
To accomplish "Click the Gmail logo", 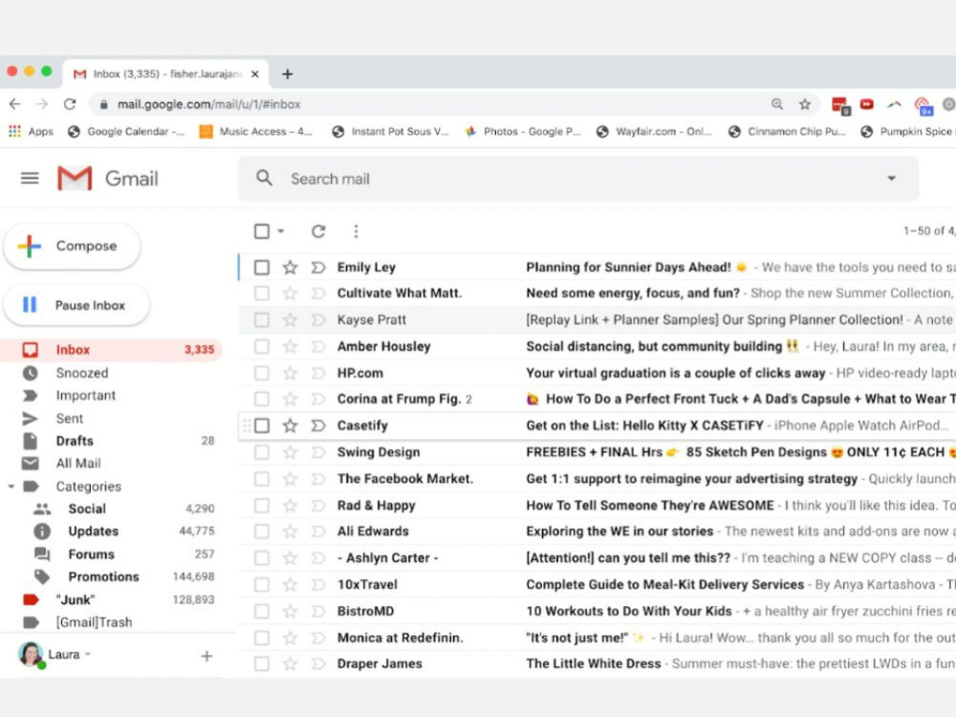I will [x=108, y=178].
